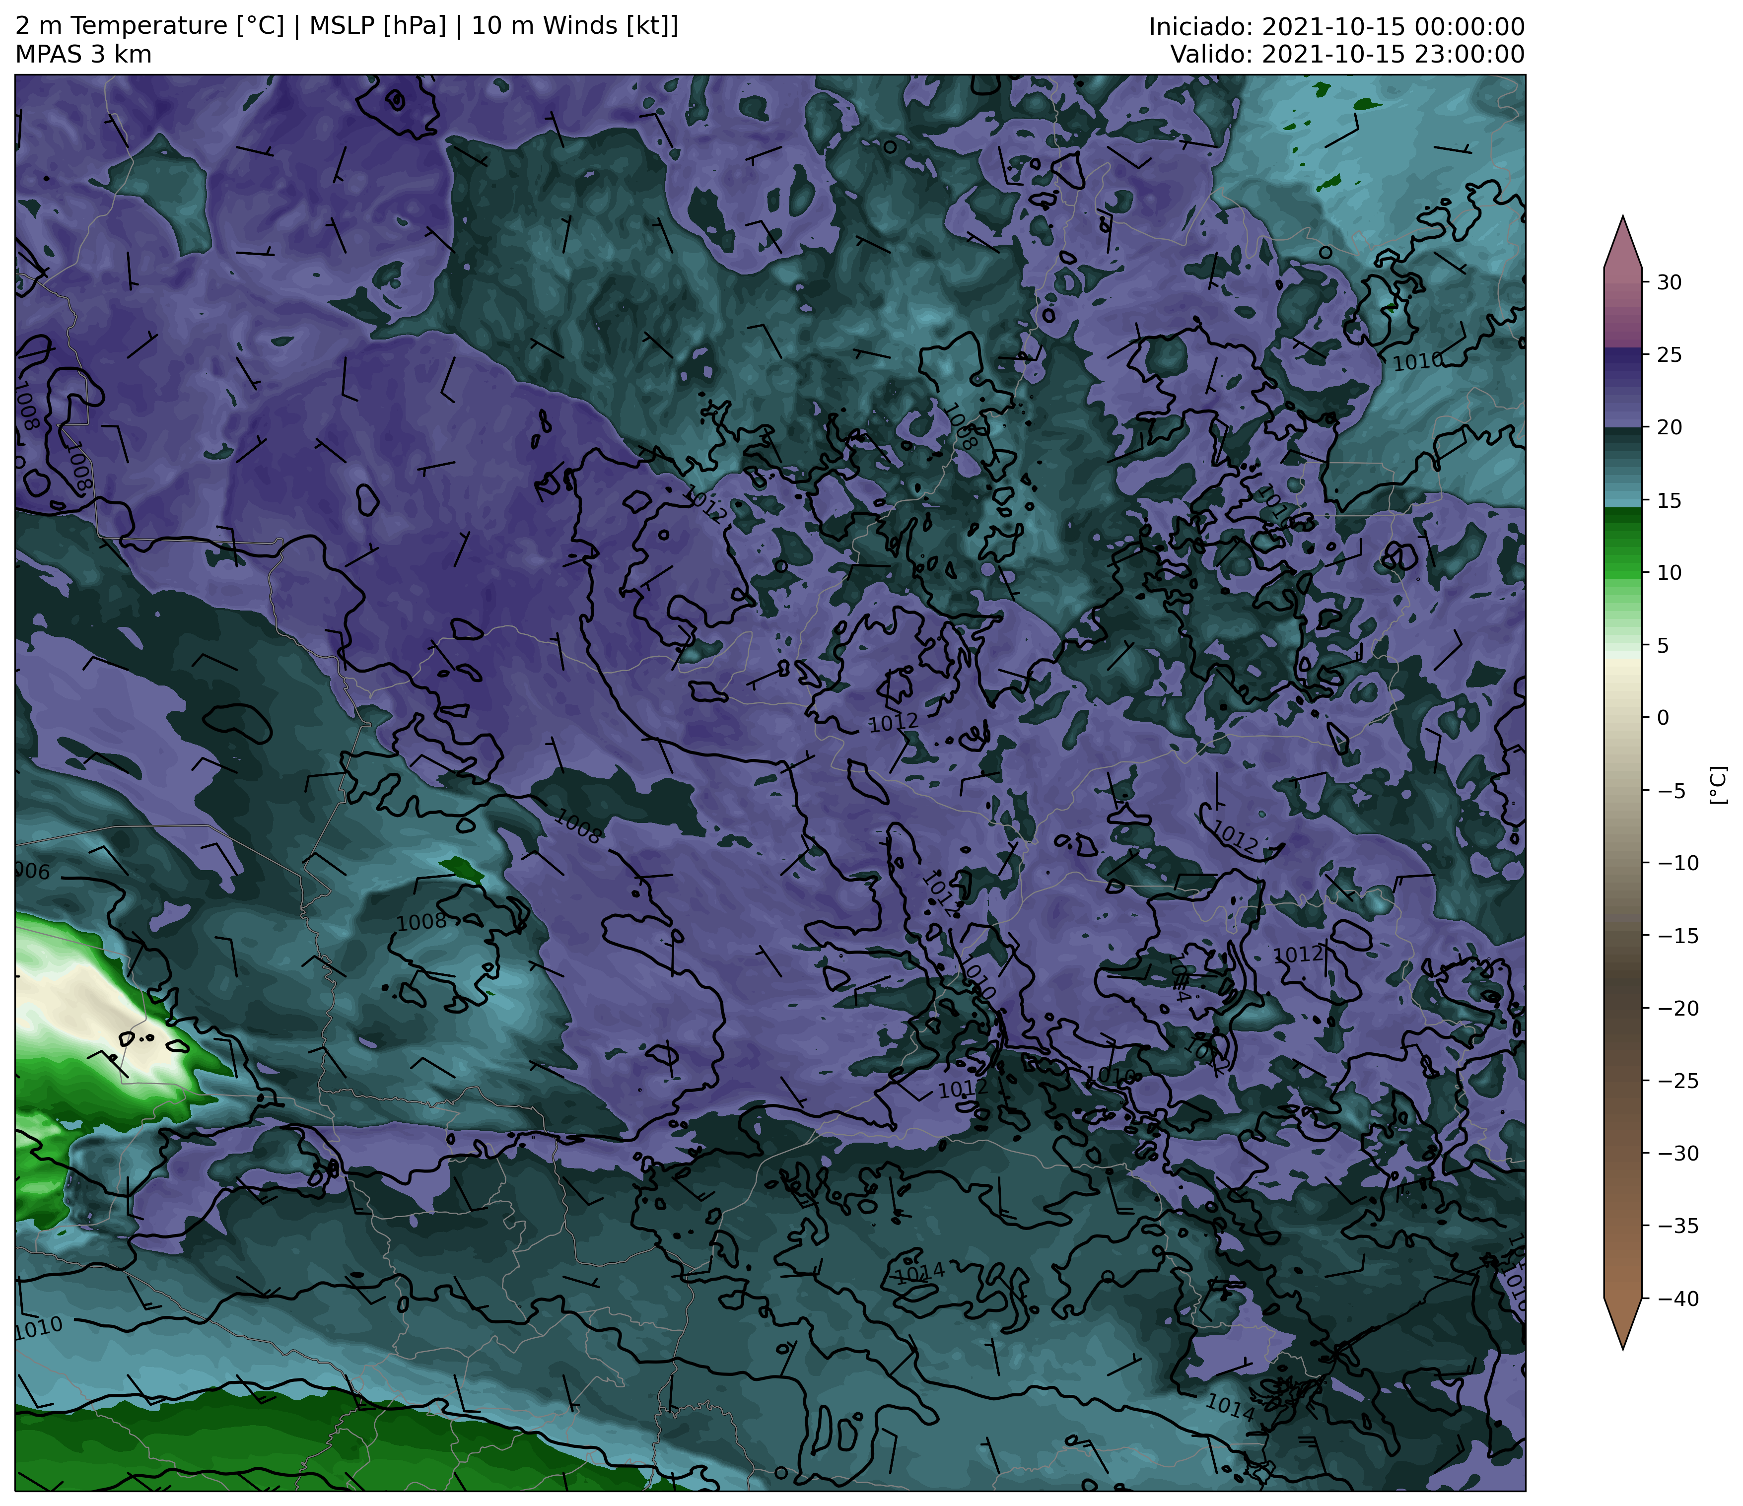Click the colorbar tick label '−20'

(x=1677, y=1008)
